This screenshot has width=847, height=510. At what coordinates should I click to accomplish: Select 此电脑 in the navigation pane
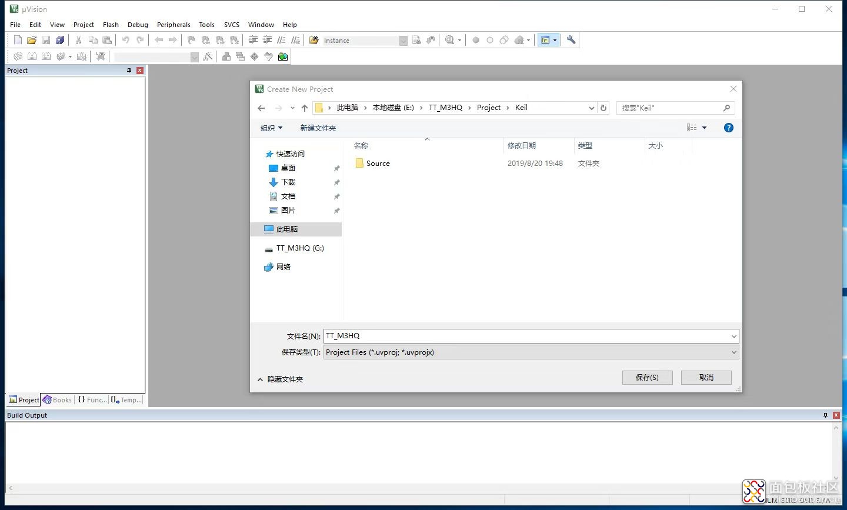coord(296,229)
